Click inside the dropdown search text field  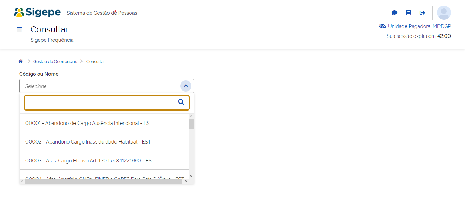(x=102, y=102)
